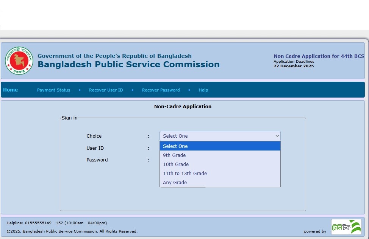369x239 pixels.
Task: Open the Recover Password link
Action: coord(161,90)
